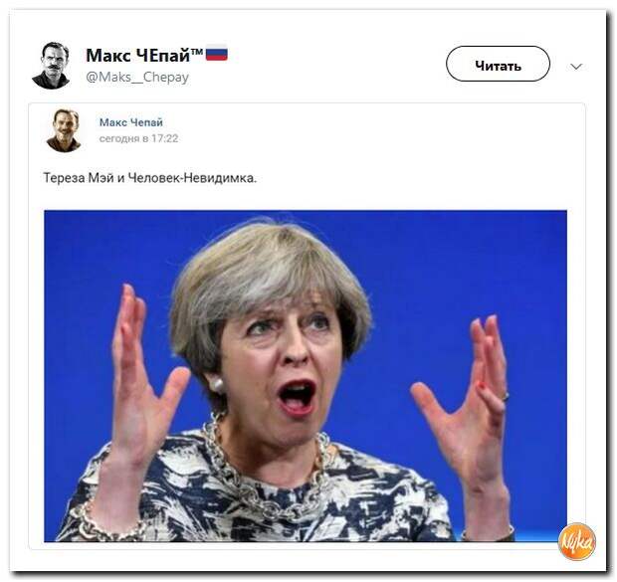Click the Читать follow button
Viewport: 617px width, 582px height.
click(498, 64)
